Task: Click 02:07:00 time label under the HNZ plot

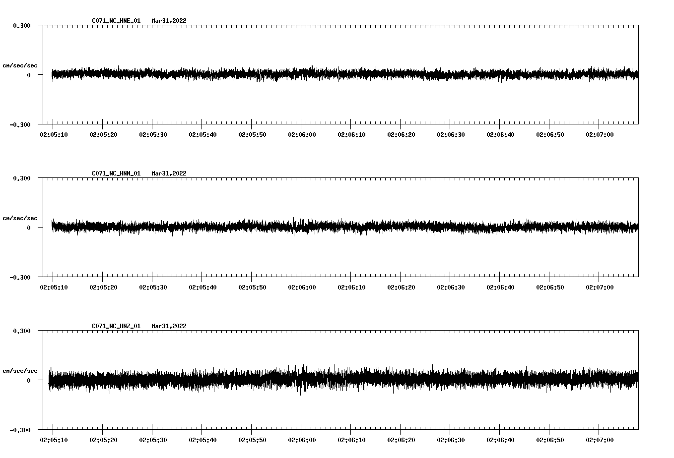Action: pos(600,440)
